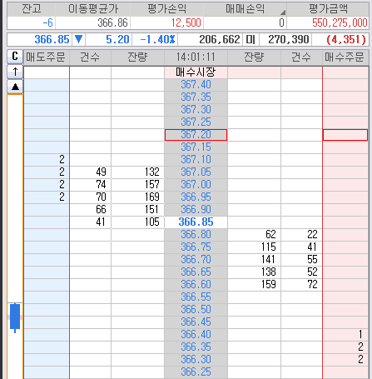Click the blue candlestick on the side chart
Screen dimensions: 372x379
(x=15, y=317)
